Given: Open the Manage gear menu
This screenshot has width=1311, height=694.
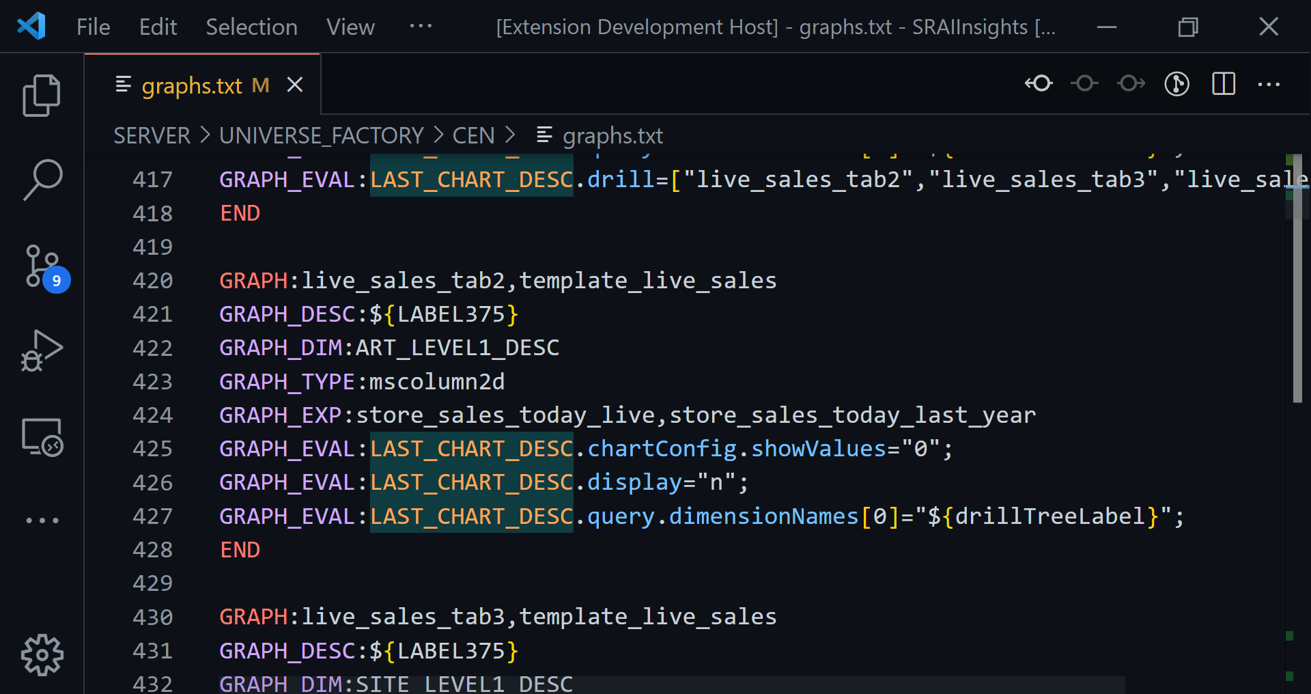Looking at the screenshot, I should tap(42, 655).
